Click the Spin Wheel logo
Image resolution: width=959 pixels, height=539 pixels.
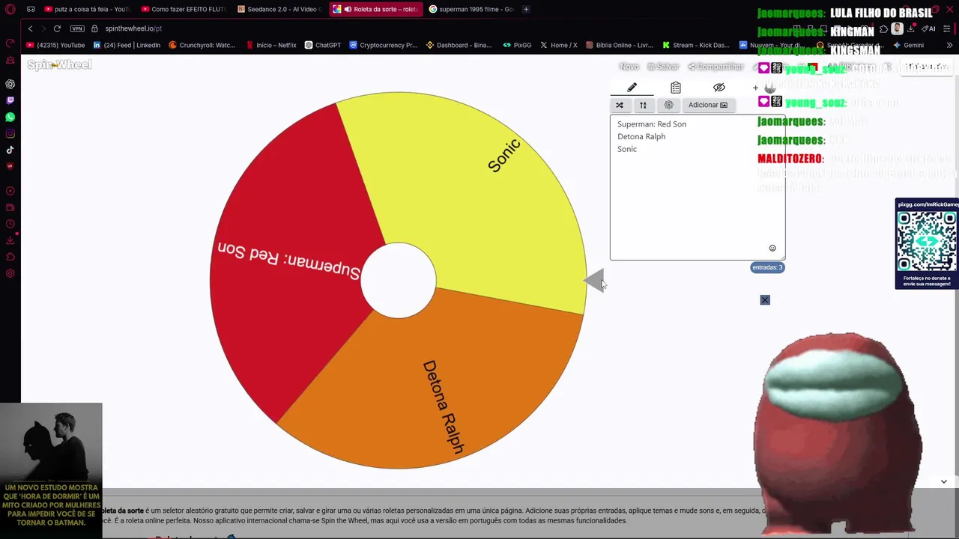[x=59, y=65]
